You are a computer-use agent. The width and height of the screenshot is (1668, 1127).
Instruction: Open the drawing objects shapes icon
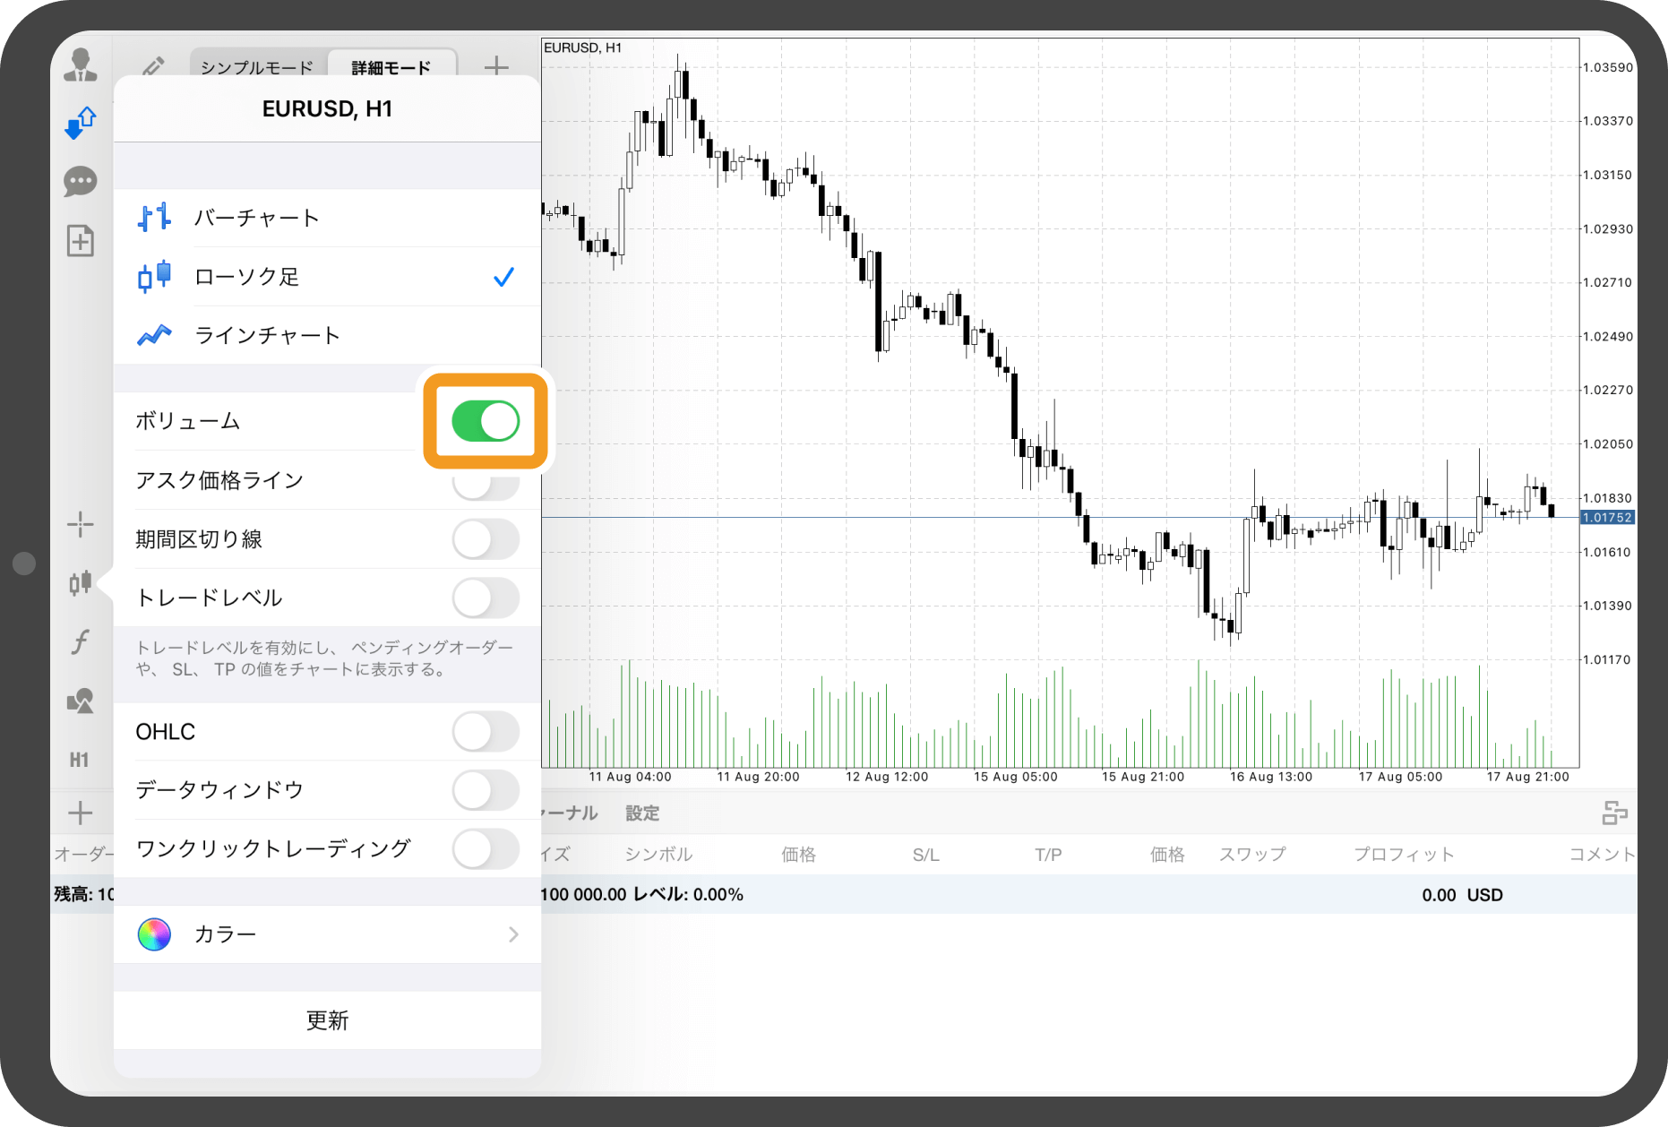click(81, 701)
